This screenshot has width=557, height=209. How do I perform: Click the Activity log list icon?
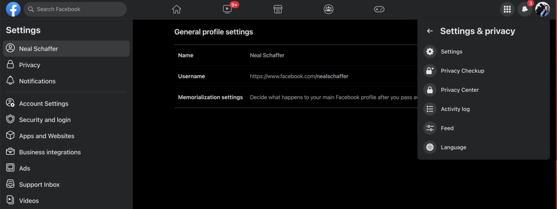pyautogui.click(x=430, y=109)
